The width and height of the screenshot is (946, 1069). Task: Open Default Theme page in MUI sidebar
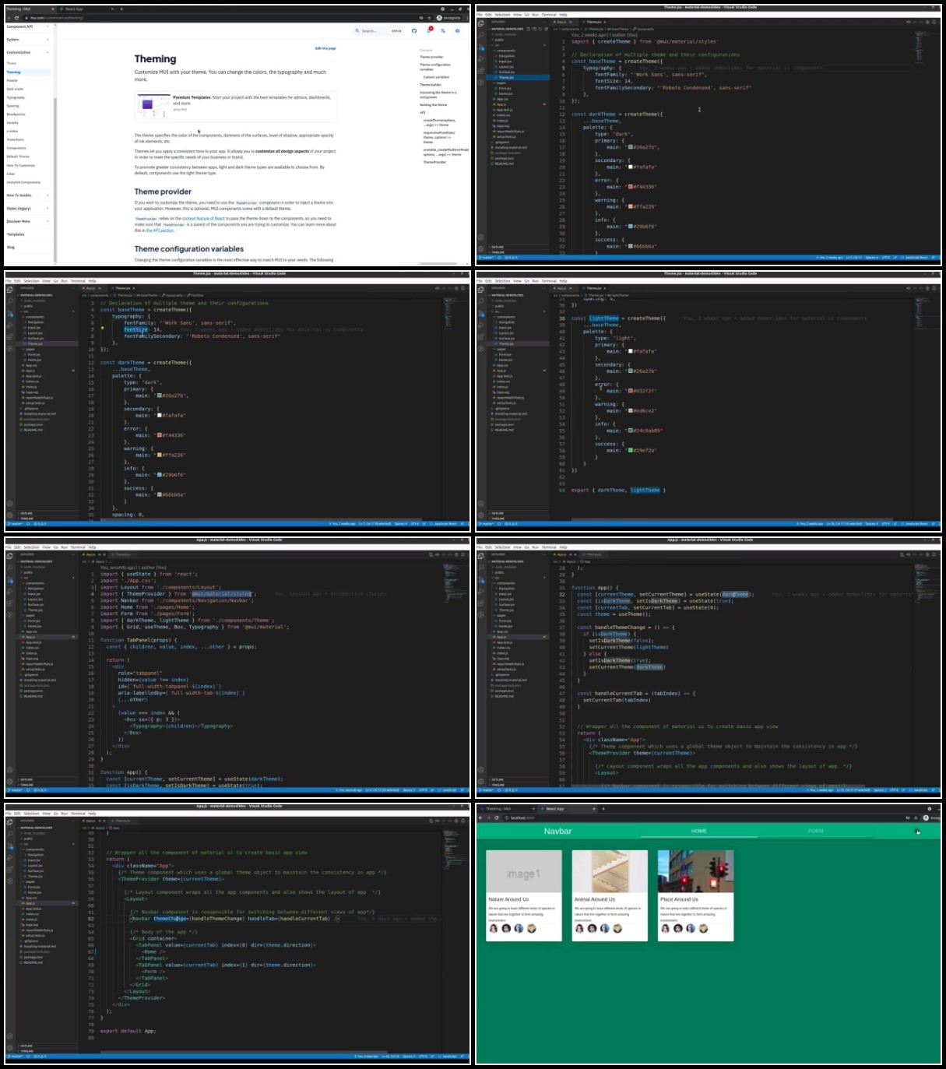click(18, 156)
